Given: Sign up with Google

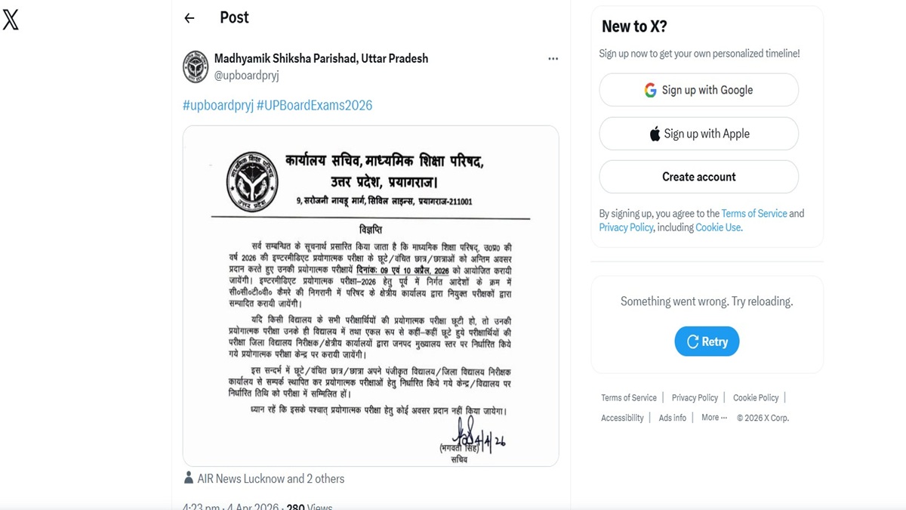Looking at the screenshot, I should pos(698,90).
